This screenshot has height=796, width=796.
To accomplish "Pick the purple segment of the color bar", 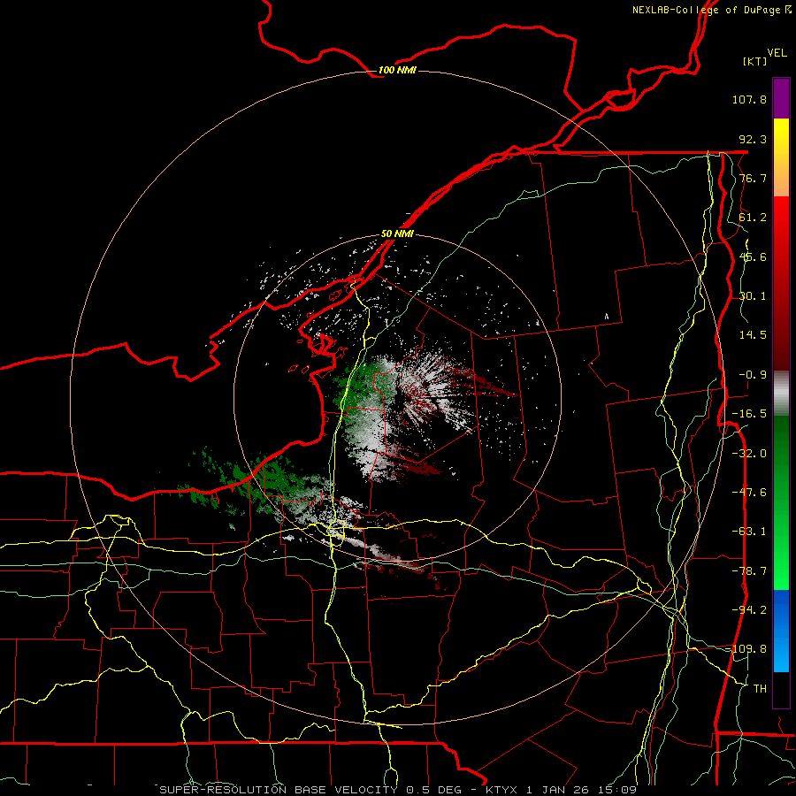I will [781, 98].
